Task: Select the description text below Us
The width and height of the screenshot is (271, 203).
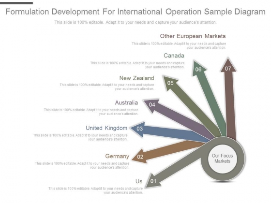Action: [x=96, y=190]
